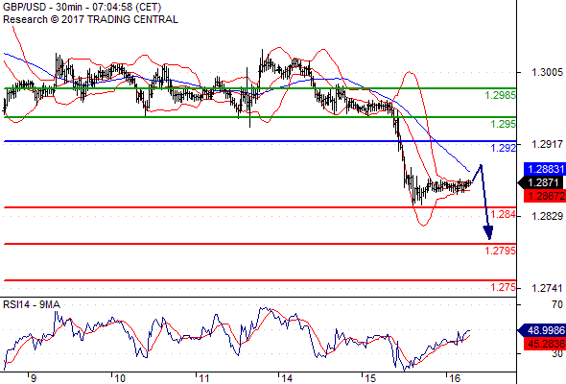
Task: Click the downward forecast arrow head
Action: pos(488,232)
